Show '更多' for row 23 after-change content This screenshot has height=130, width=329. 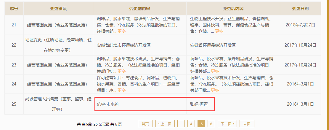pyautogui.click(x=215, y=71)
